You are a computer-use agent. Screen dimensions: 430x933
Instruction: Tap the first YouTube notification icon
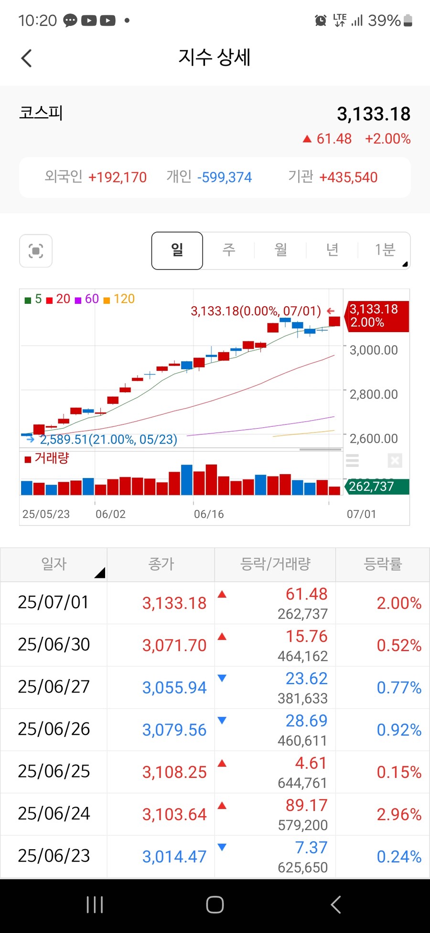(x=89, y=21)
